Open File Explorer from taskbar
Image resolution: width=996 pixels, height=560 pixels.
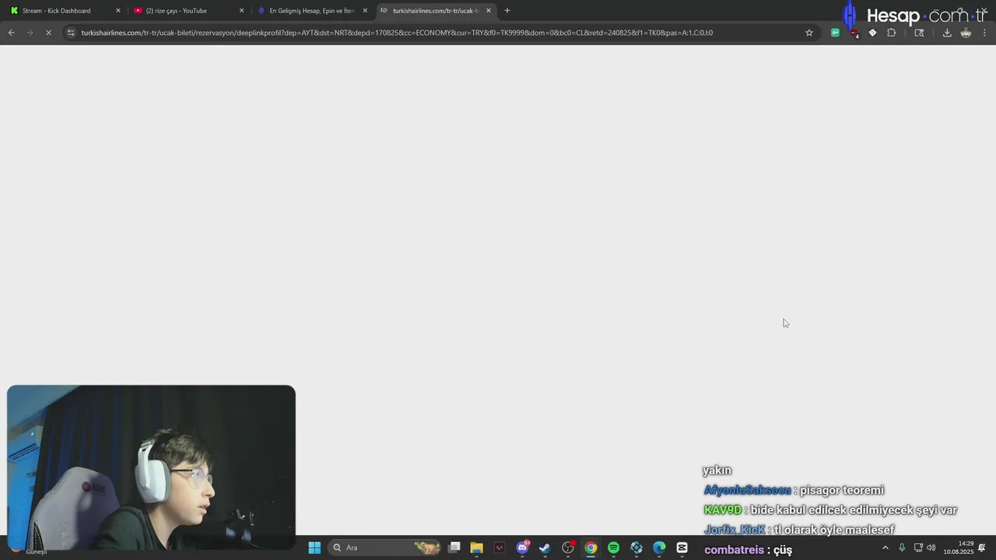point(476,548)
